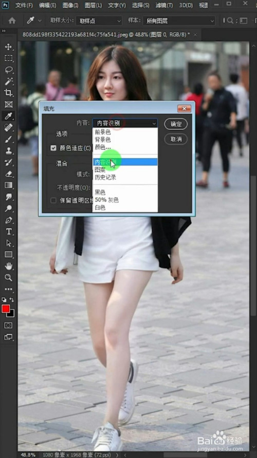This screenshot has width=257, height=458.
Task: Open the 内容 dropdown in Fill dialog
Action: 125,124
